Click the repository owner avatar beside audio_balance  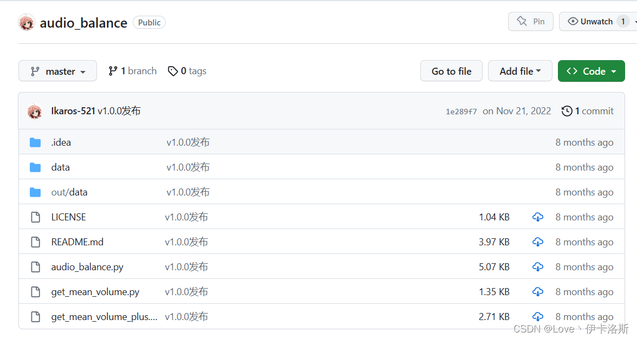click(x=27, y=22)
